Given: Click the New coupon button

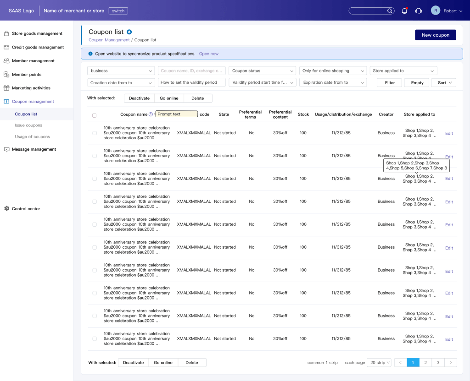Looking at the screenshot, I should click(x=435, y=35).
